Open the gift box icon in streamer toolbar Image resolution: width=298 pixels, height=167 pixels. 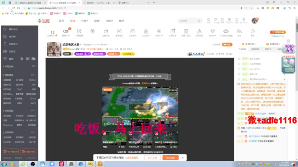click(92, 32)
